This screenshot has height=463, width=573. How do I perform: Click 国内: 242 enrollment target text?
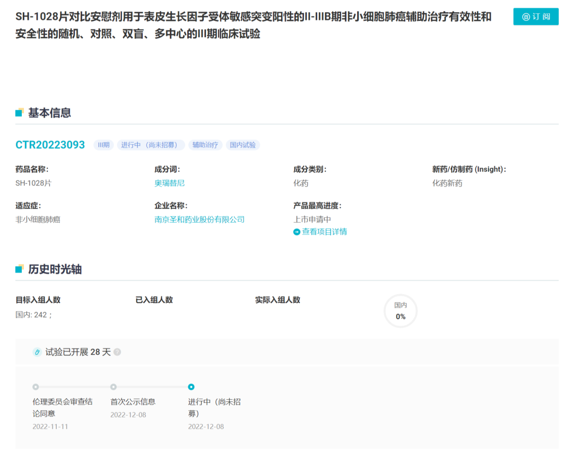pos(33,315)
